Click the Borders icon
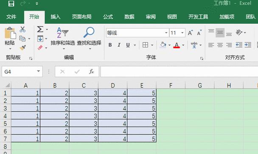Screen dimensions: 258x154 [145, 45]
